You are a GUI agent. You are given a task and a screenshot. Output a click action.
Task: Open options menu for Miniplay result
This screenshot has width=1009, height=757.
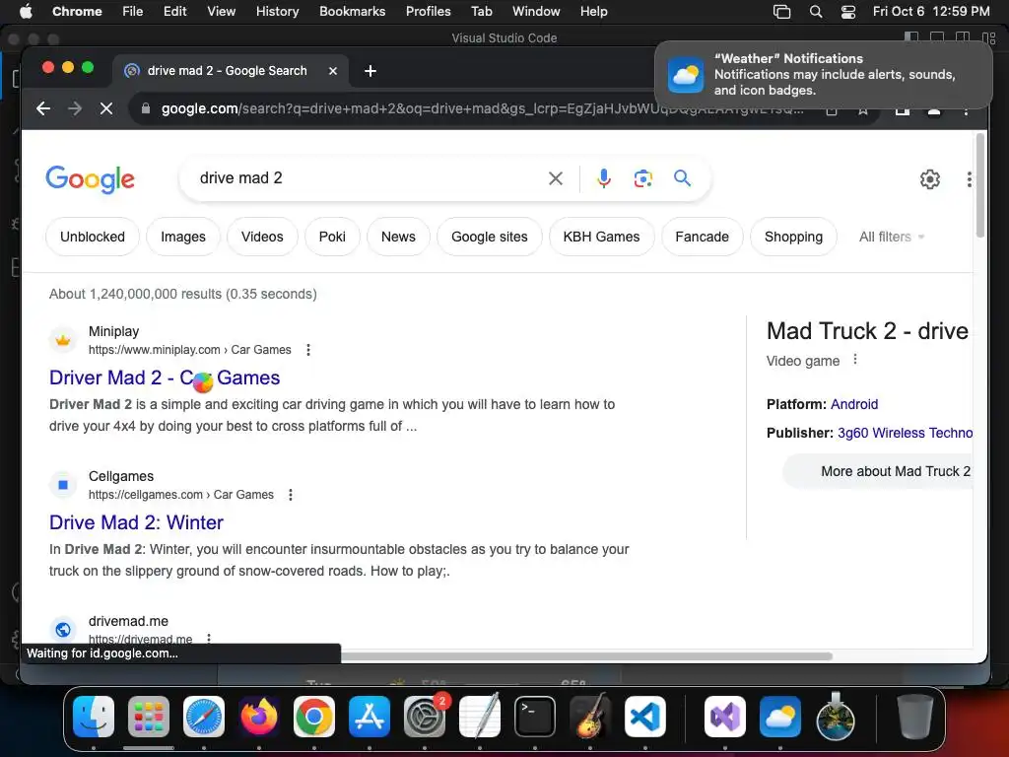click(308, 350)
